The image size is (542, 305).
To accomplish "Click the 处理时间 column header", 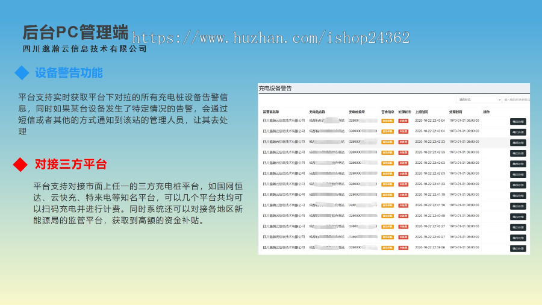I will tap(456, 112).
